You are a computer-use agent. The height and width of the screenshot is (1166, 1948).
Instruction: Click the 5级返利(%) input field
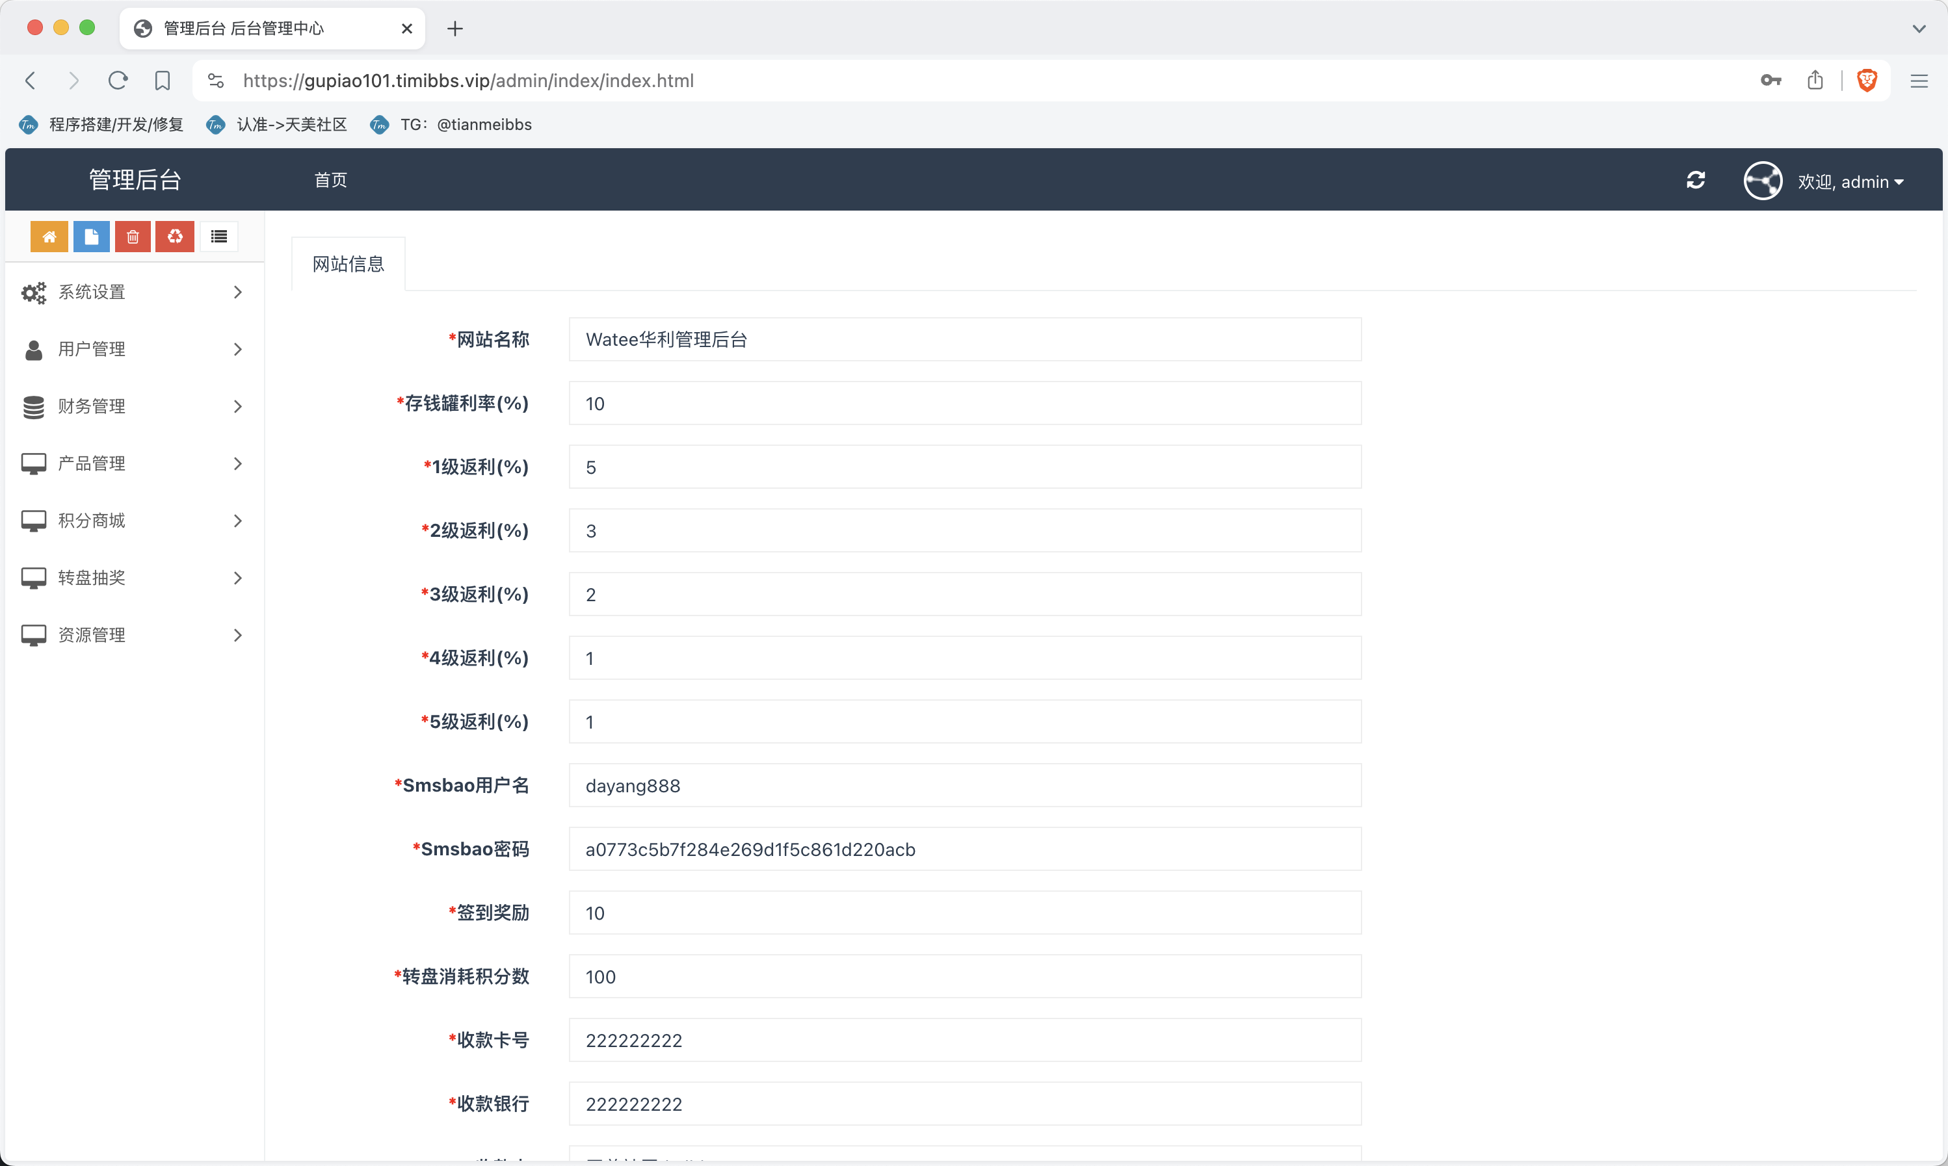[965, 721]
